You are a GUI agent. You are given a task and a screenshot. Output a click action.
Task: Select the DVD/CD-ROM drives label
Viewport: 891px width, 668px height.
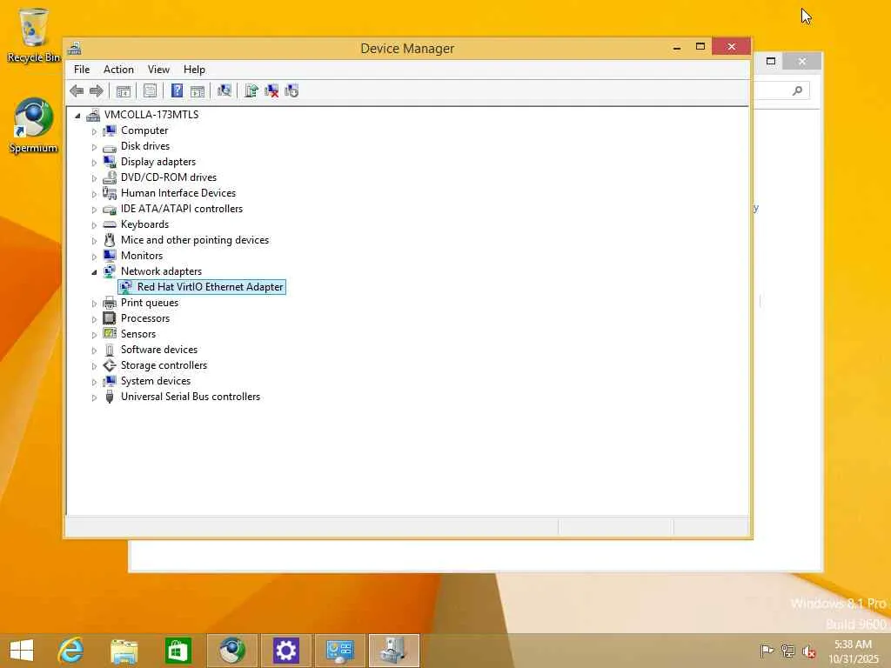click(169, 177)
